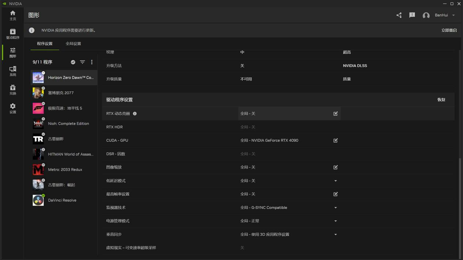Click info icon beside RTX 动态亮丽

click(135, 114)
